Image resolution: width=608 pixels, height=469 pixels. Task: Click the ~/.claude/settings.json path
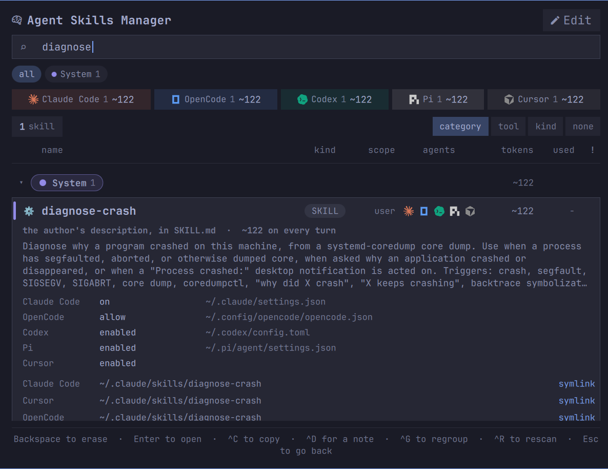266,302
